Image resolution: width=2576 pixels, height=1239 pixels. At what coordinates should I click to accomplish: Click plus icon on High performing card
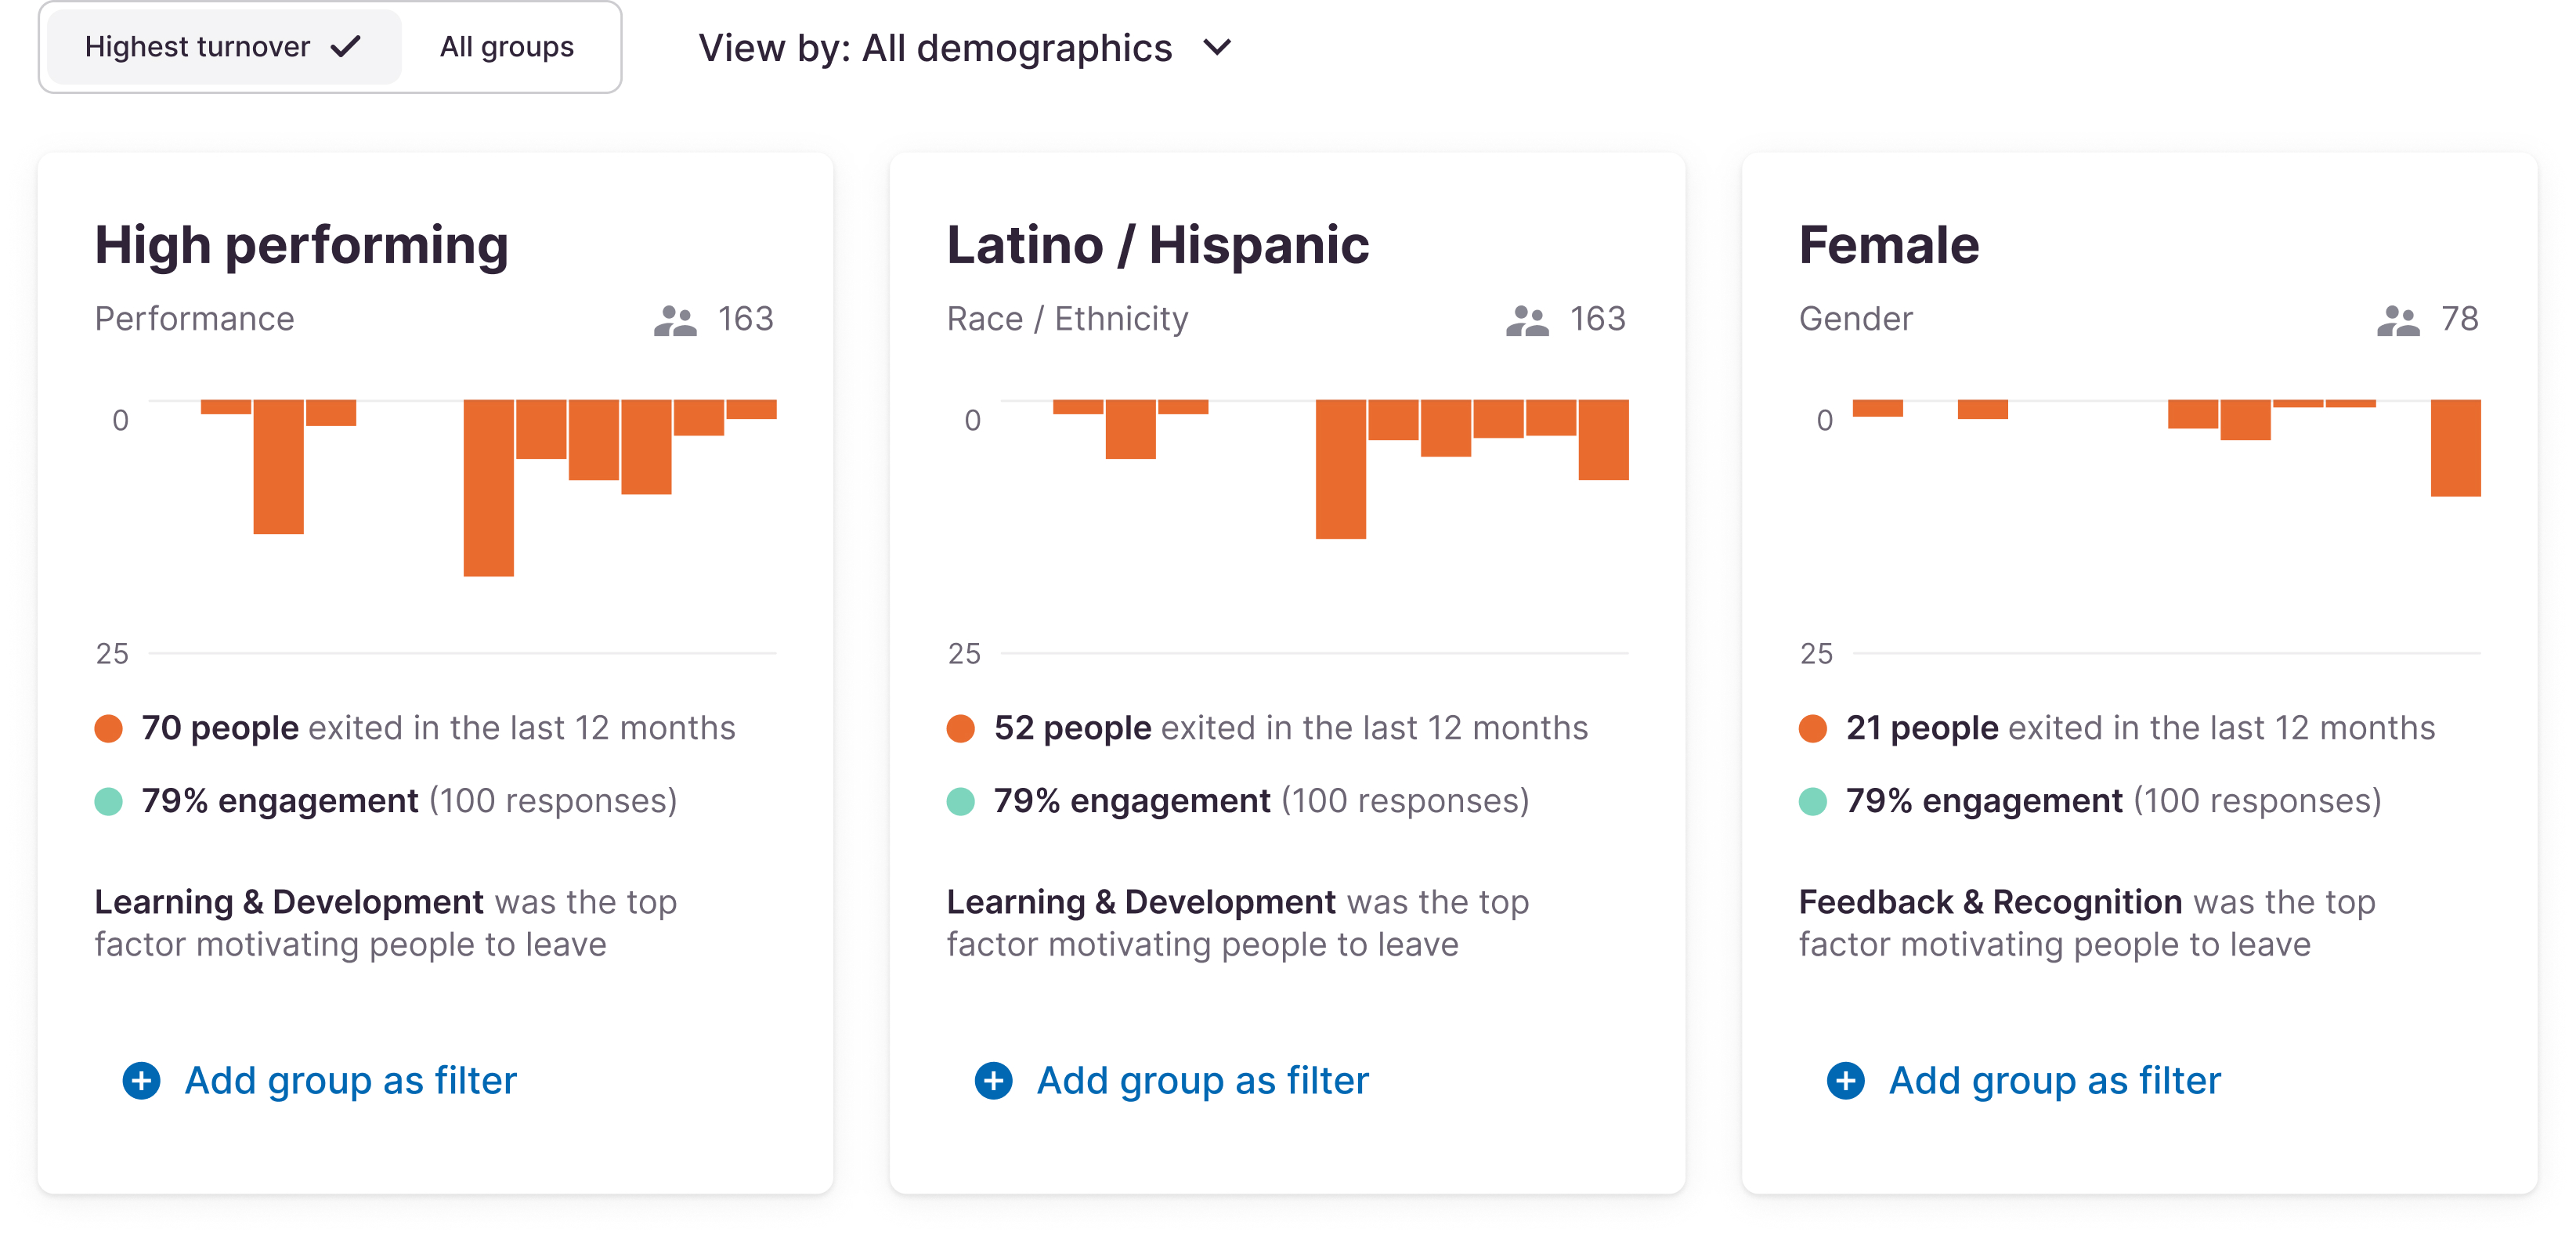pos(141,1081)
